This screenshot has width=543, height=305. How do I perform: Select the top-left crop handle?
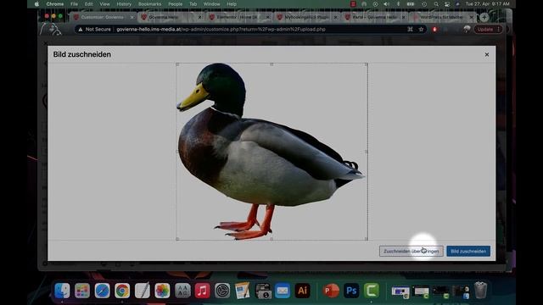177,64
